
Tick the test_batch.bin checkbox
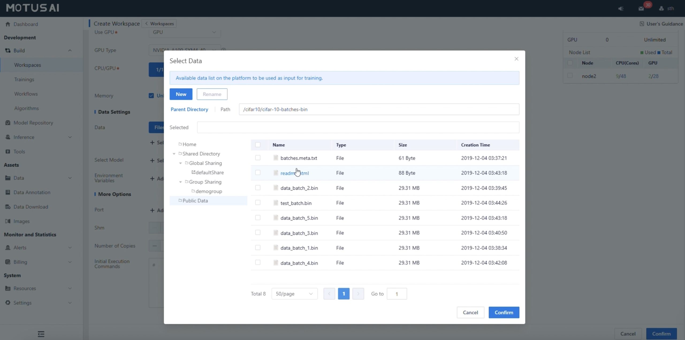(x=258, y=203)
